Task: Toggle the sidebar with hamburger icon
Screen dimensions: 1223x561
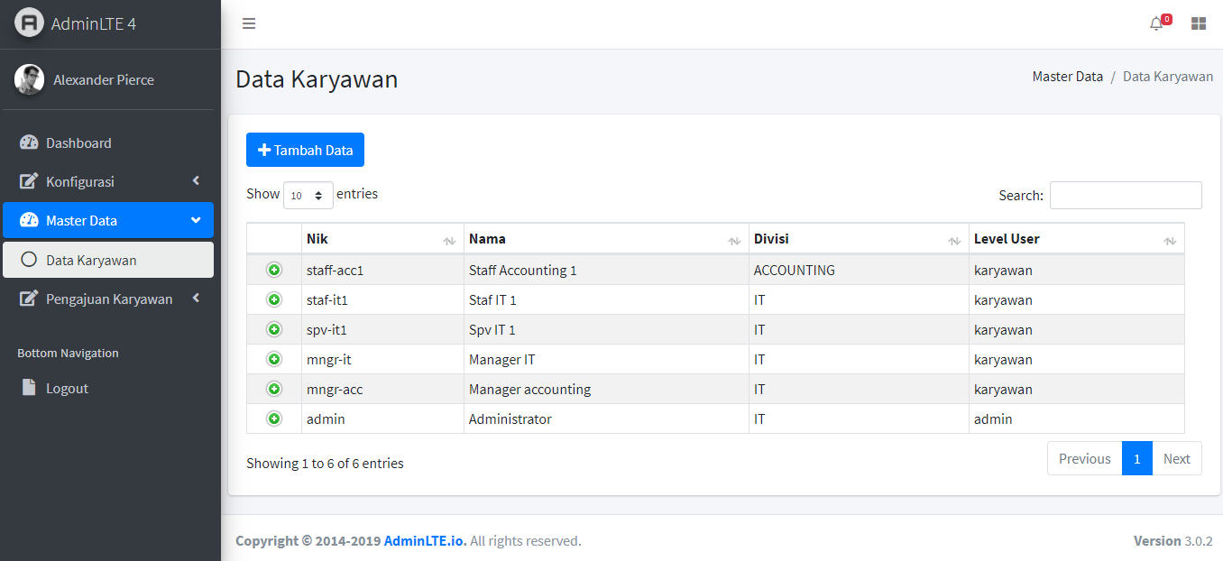Action: click(249, 23)
